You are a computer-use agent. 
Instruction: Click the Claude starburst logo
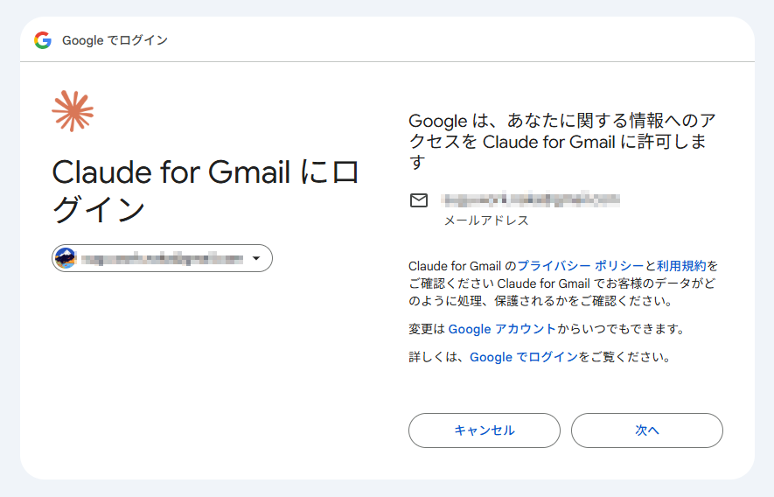coord(73,111)
